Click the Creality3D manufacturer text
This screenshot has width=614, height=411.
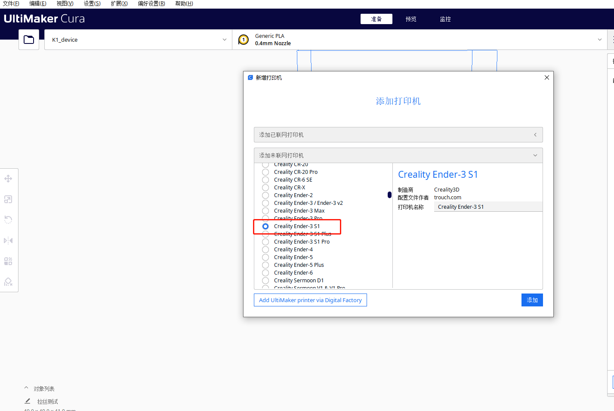(x=447, y=190)
